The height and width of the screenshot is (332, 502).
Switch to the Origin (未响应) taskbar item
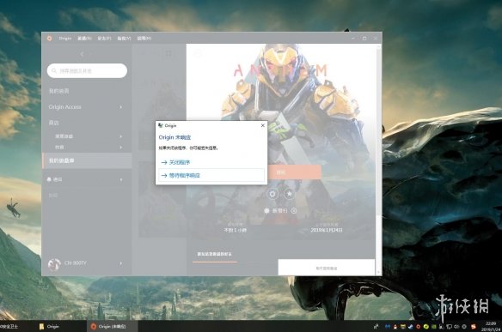(x=112, y=326)
